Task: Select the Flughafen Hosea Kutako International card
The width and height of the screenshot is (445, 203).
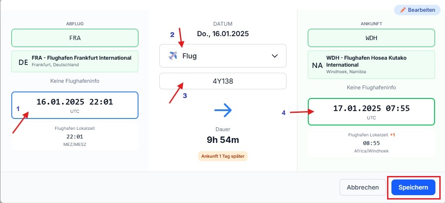Action: (x=371, y=64)
